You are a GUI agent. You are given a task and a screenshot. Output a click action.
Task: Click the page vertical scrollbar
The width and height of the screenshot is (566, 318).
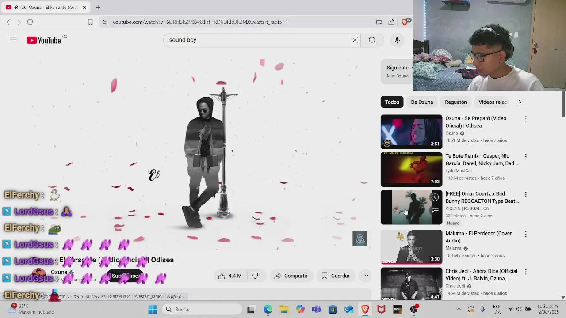(x=563, y=104)
